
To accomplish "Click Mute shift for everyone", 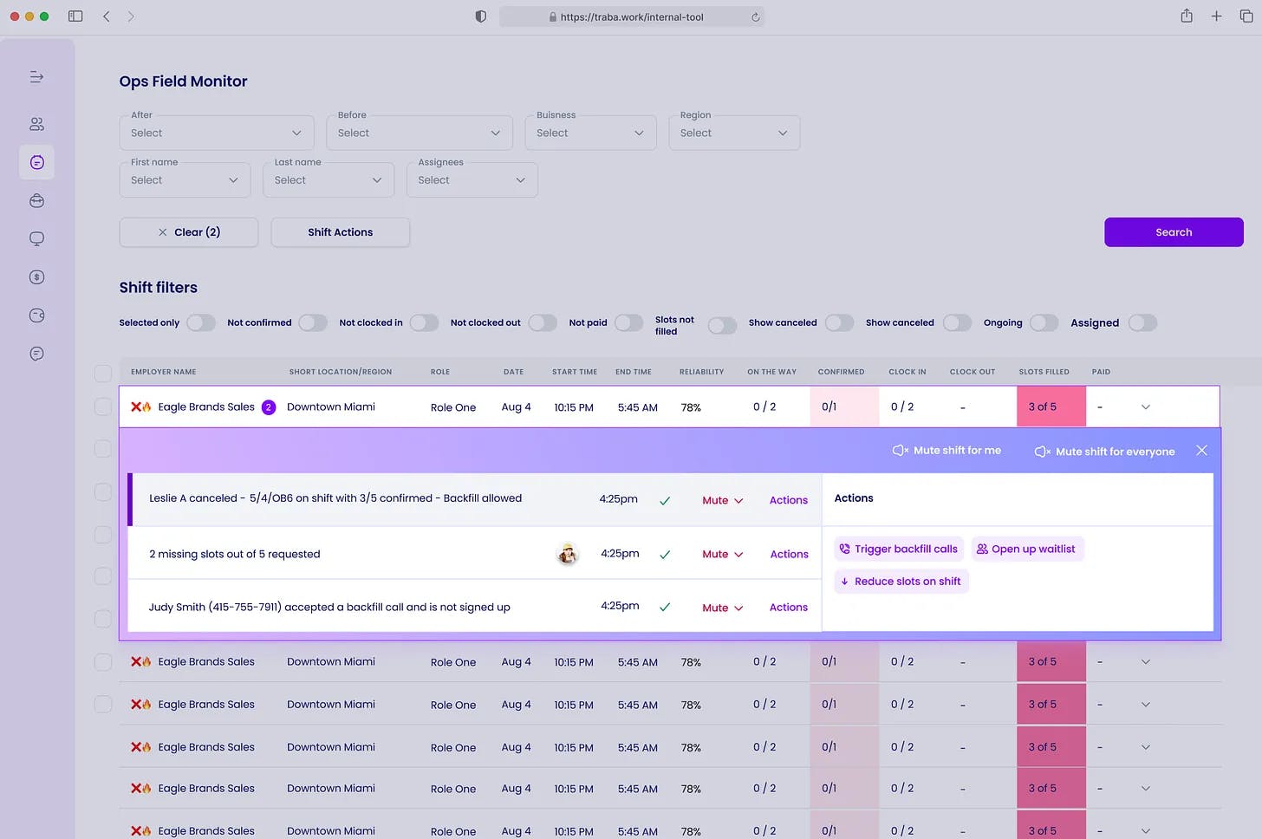I will click(1105, 452).
